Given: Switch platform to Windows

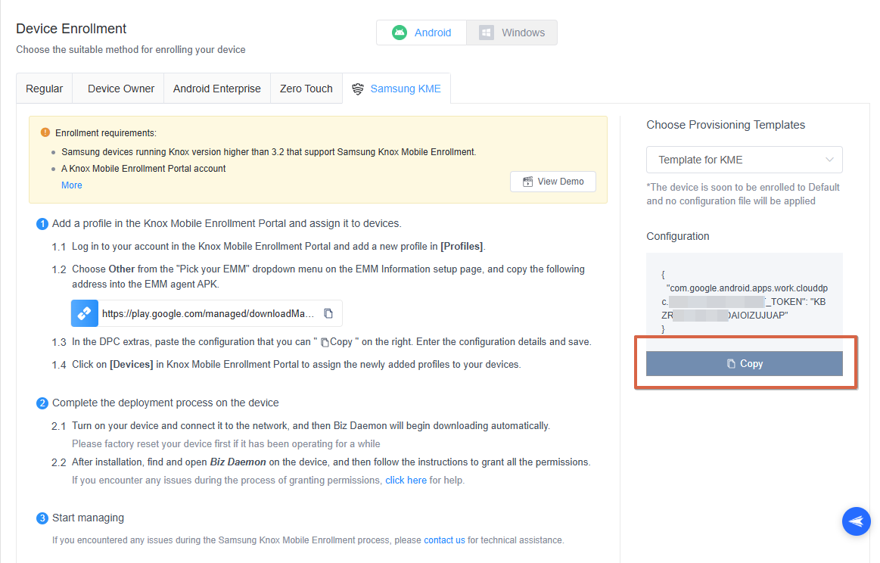Looking at the screenshot, I should pyautogui.click(x=512, y=33).
